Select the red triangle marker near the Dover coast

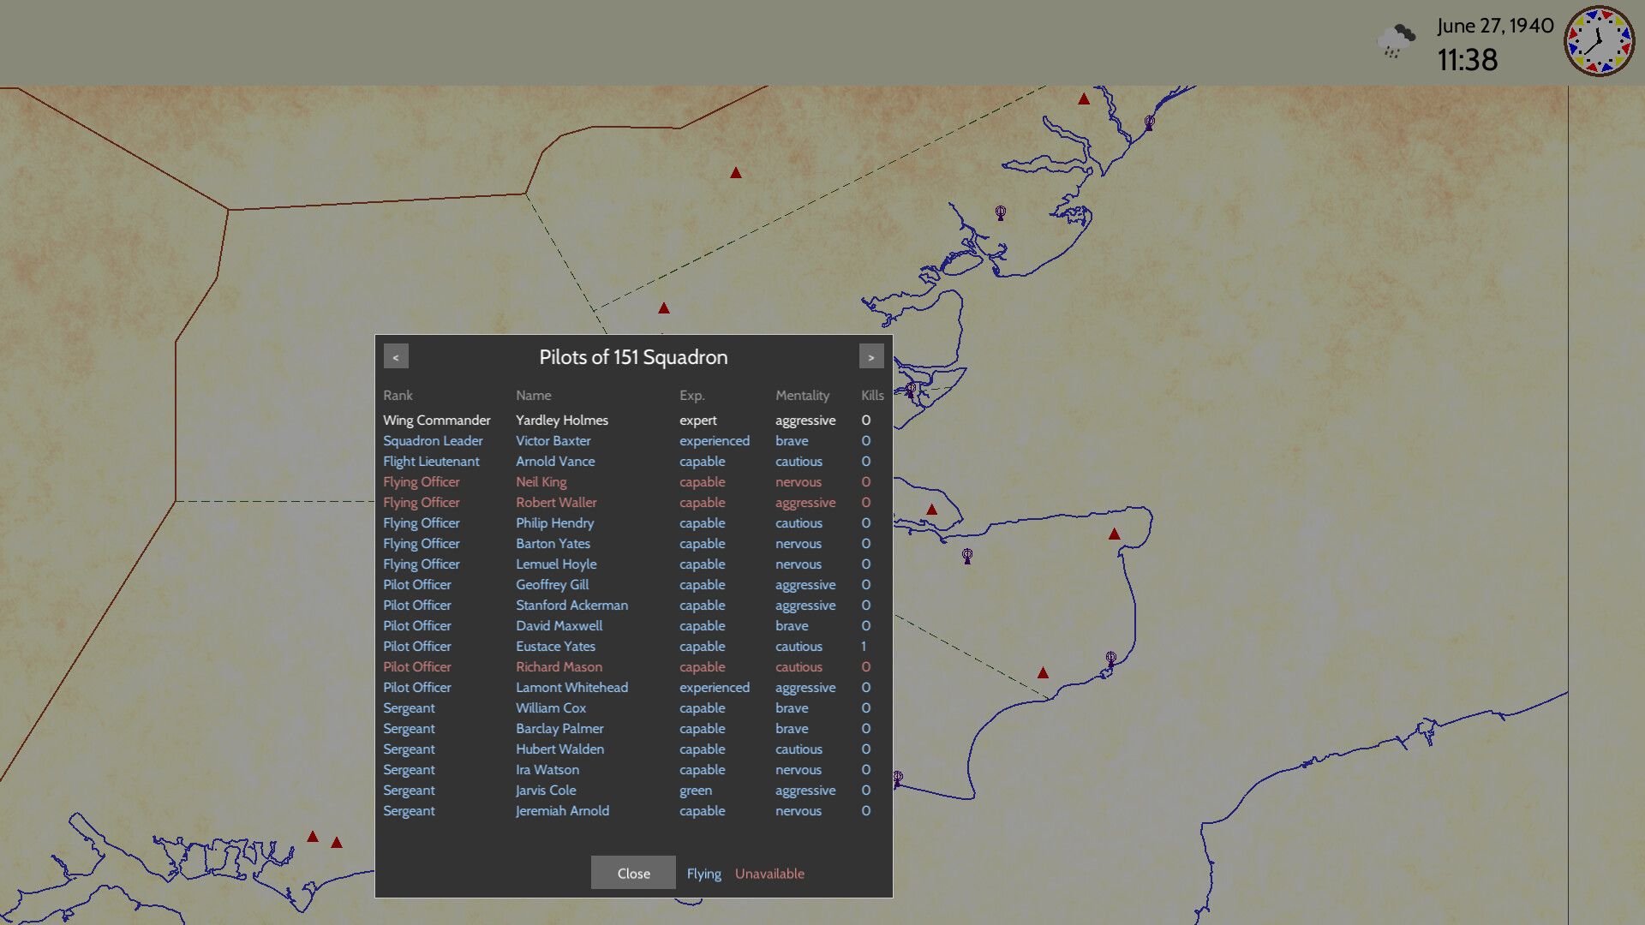pos(1043,673)
